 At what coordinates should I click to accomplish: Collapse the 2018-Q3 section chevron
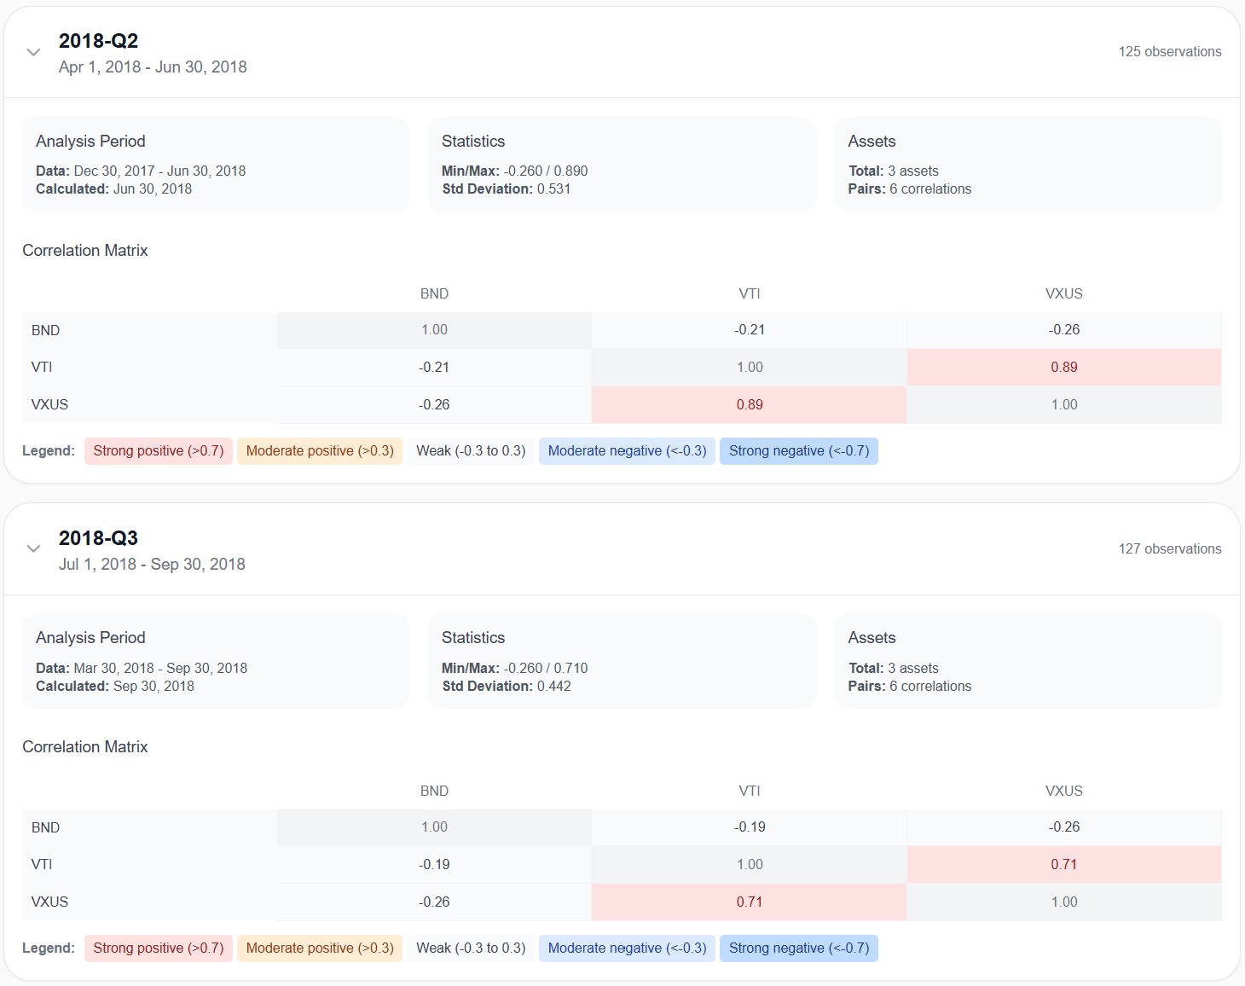(x=33, y=548)
